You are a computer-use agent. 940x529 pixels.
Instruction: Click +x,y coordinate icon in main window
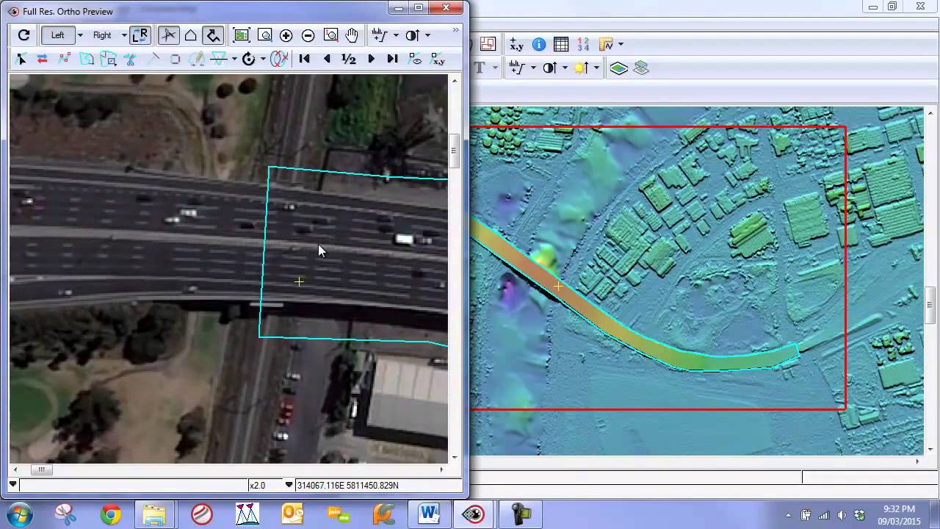[x=516, y=44]
